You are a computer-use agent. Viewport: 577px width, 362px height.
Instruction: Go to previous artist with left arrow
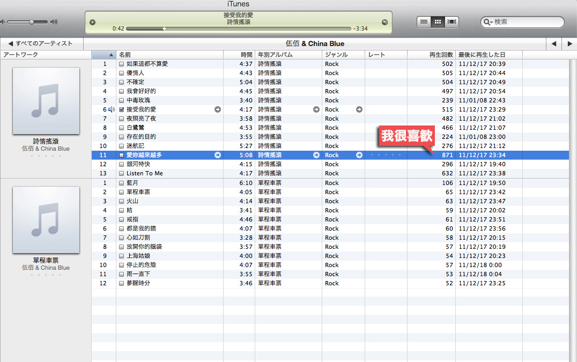pyautogui.click(x=554, y=44)
